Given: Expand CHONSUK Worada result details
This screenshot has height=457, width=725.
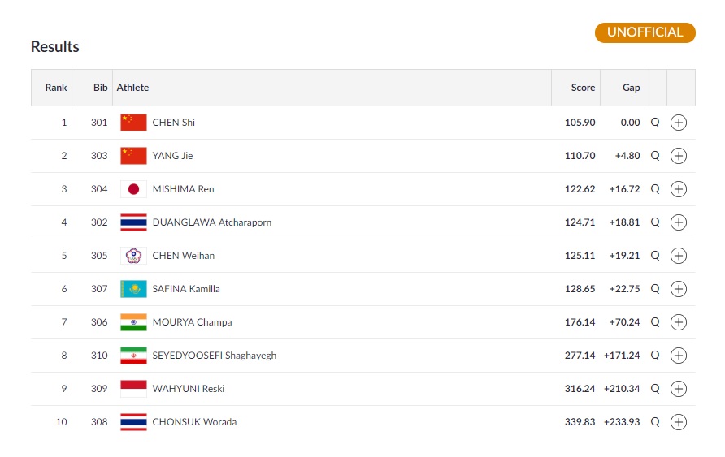Looking at the screenshot, I should (x=679, y=421).
